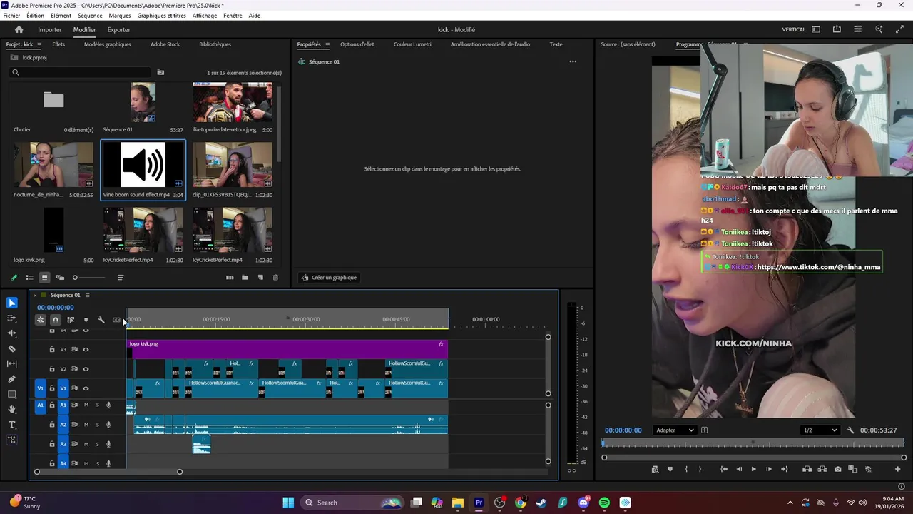This screenshot has width=913, height=514.
Task: Toggle the project write-lock pencil icon
Action: (14, 278)
